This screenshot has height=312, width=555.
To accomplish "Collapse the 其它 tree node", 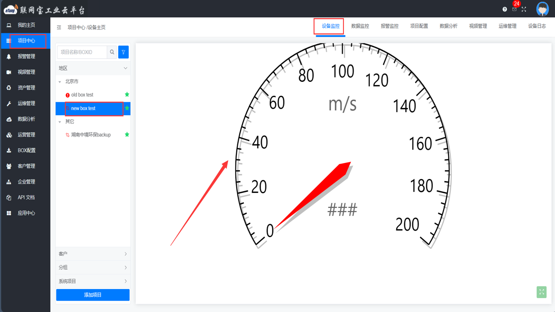I will 60,122.
